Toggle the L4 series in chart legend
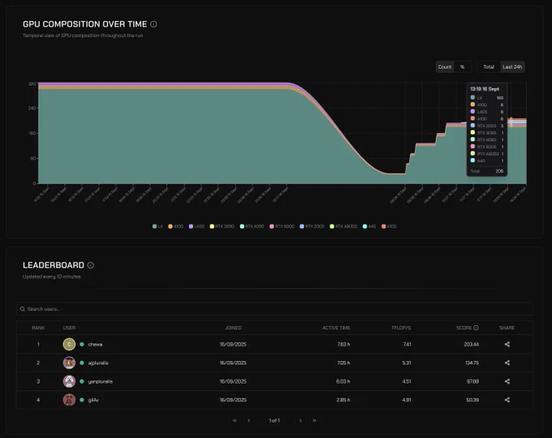The width and height of the screenshot is (552, 438). pos(157,226)
